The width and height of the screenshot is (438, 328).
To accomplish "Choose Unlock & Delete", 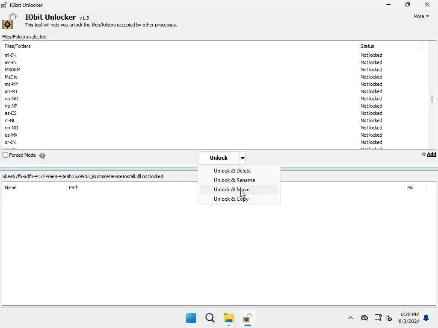I will pyautogui.click(x=239, y=171).
